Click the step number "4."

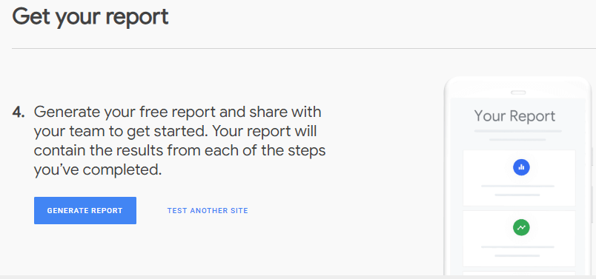(x=19, y=112)
